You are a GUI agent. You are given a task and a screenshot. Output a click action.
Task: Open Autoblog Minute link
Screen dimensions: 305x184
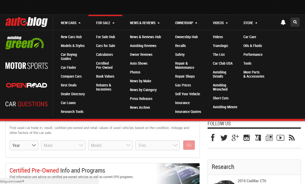[x=225, y=107]
